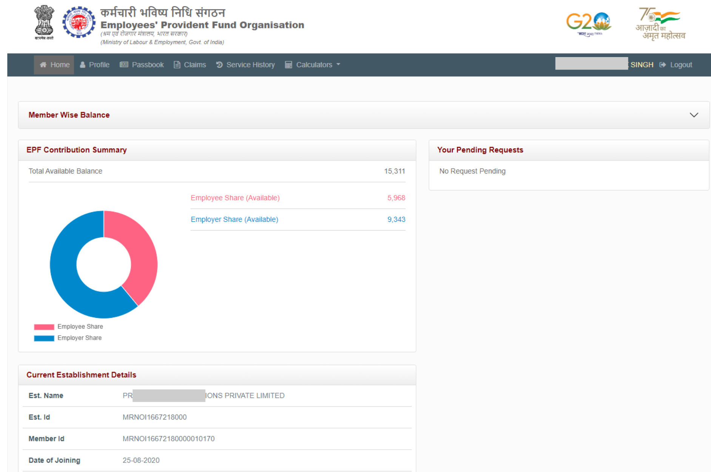The width and height of the screenshot is (711, 472).
Task: Click the pink Employee Share donut segment
Action: (x=140, y=253)
